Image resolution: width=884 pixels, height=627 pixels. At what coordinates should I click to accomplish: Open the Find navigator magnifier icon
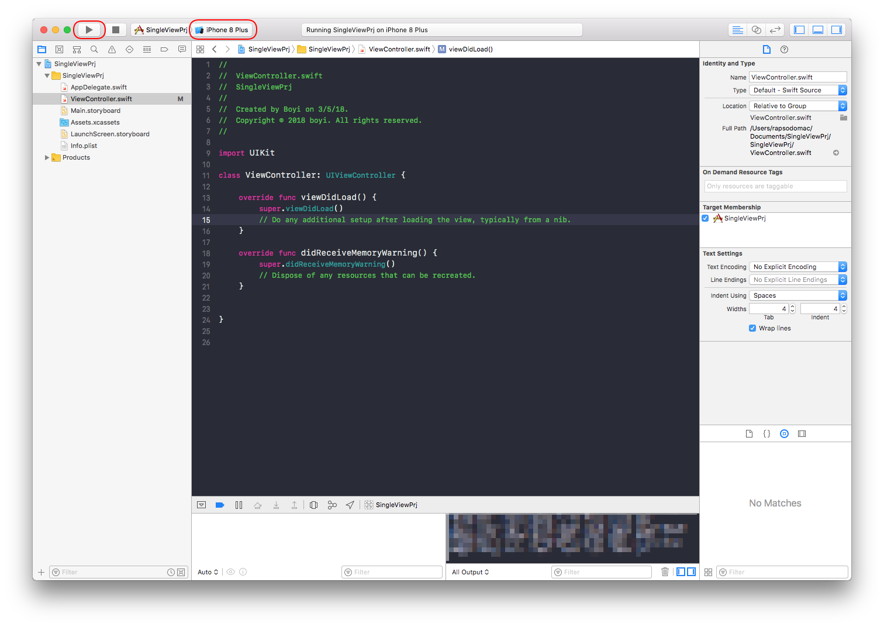[94, 50]
